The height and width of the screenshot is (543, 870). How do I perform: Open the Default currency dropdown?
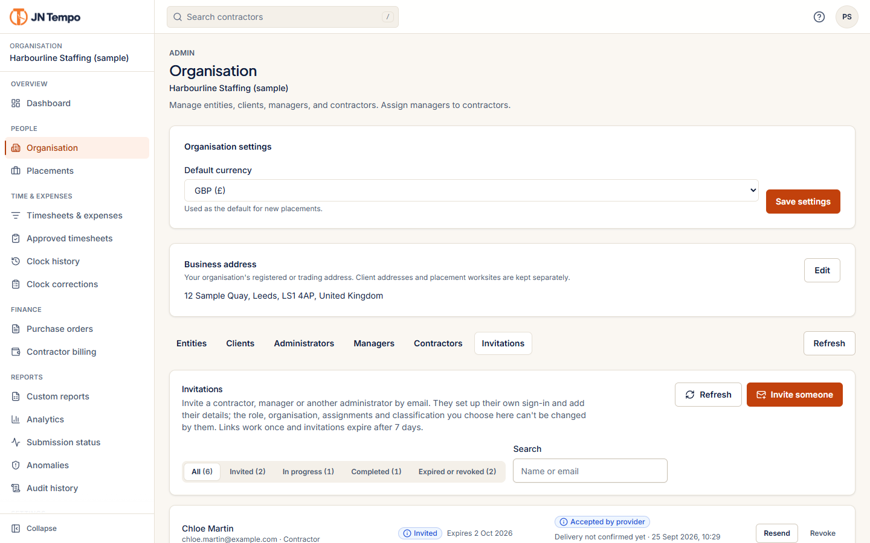(x=471, y=191)
